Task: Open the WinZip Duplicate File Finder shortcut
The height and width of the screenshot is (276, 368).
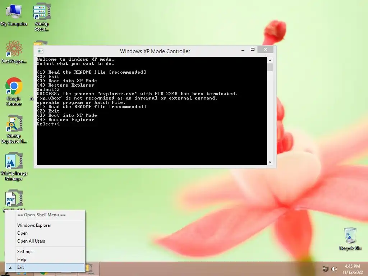Action: [14, 129]
